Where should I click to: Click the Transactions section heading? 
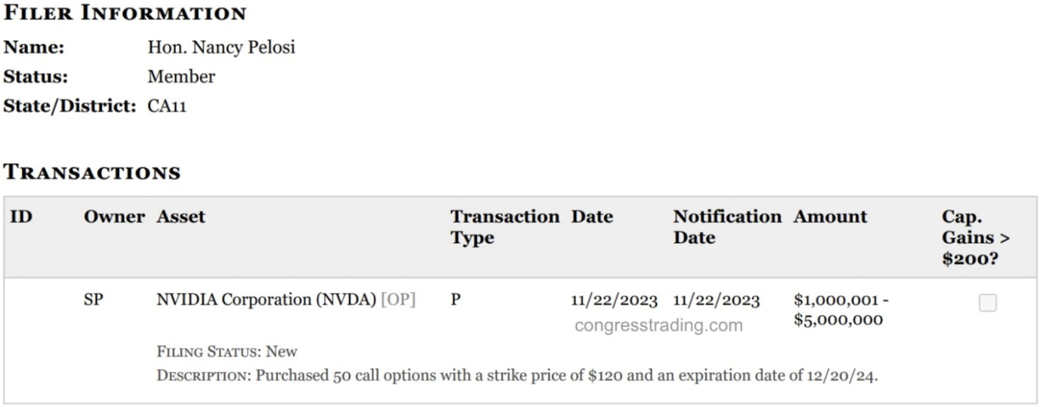[x=92, y=172]
